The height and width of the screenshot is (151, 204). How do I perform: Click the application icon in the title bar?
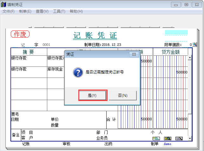[4, 4]
